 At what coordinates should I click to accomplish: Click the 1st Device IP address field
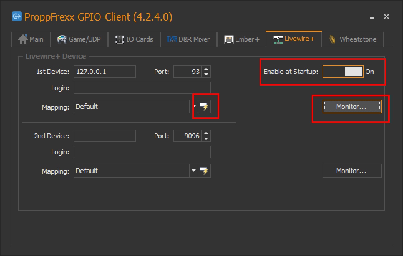pyautogui.click(x=105, y=72)
